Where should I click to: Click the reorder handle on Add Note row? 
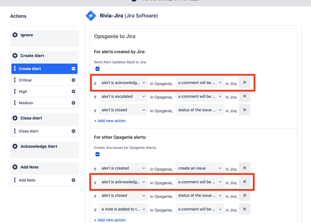pos(15,180)
